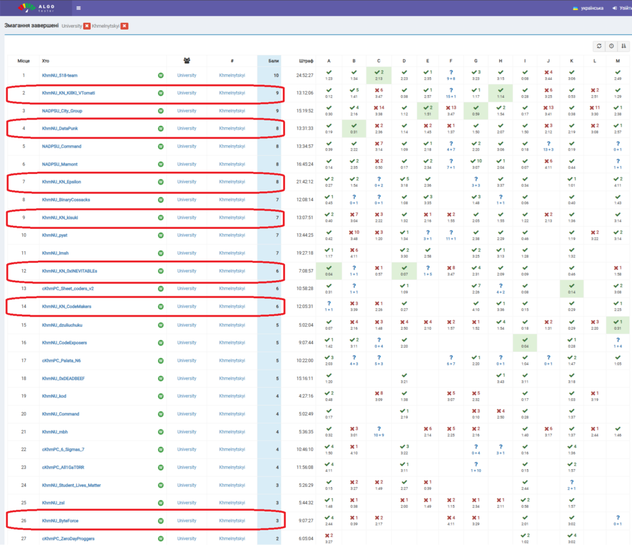This screenshot has width=632, height=545.
Task: Click green W badge for KhmNU_DataPunk
Action: pos(160,128)
